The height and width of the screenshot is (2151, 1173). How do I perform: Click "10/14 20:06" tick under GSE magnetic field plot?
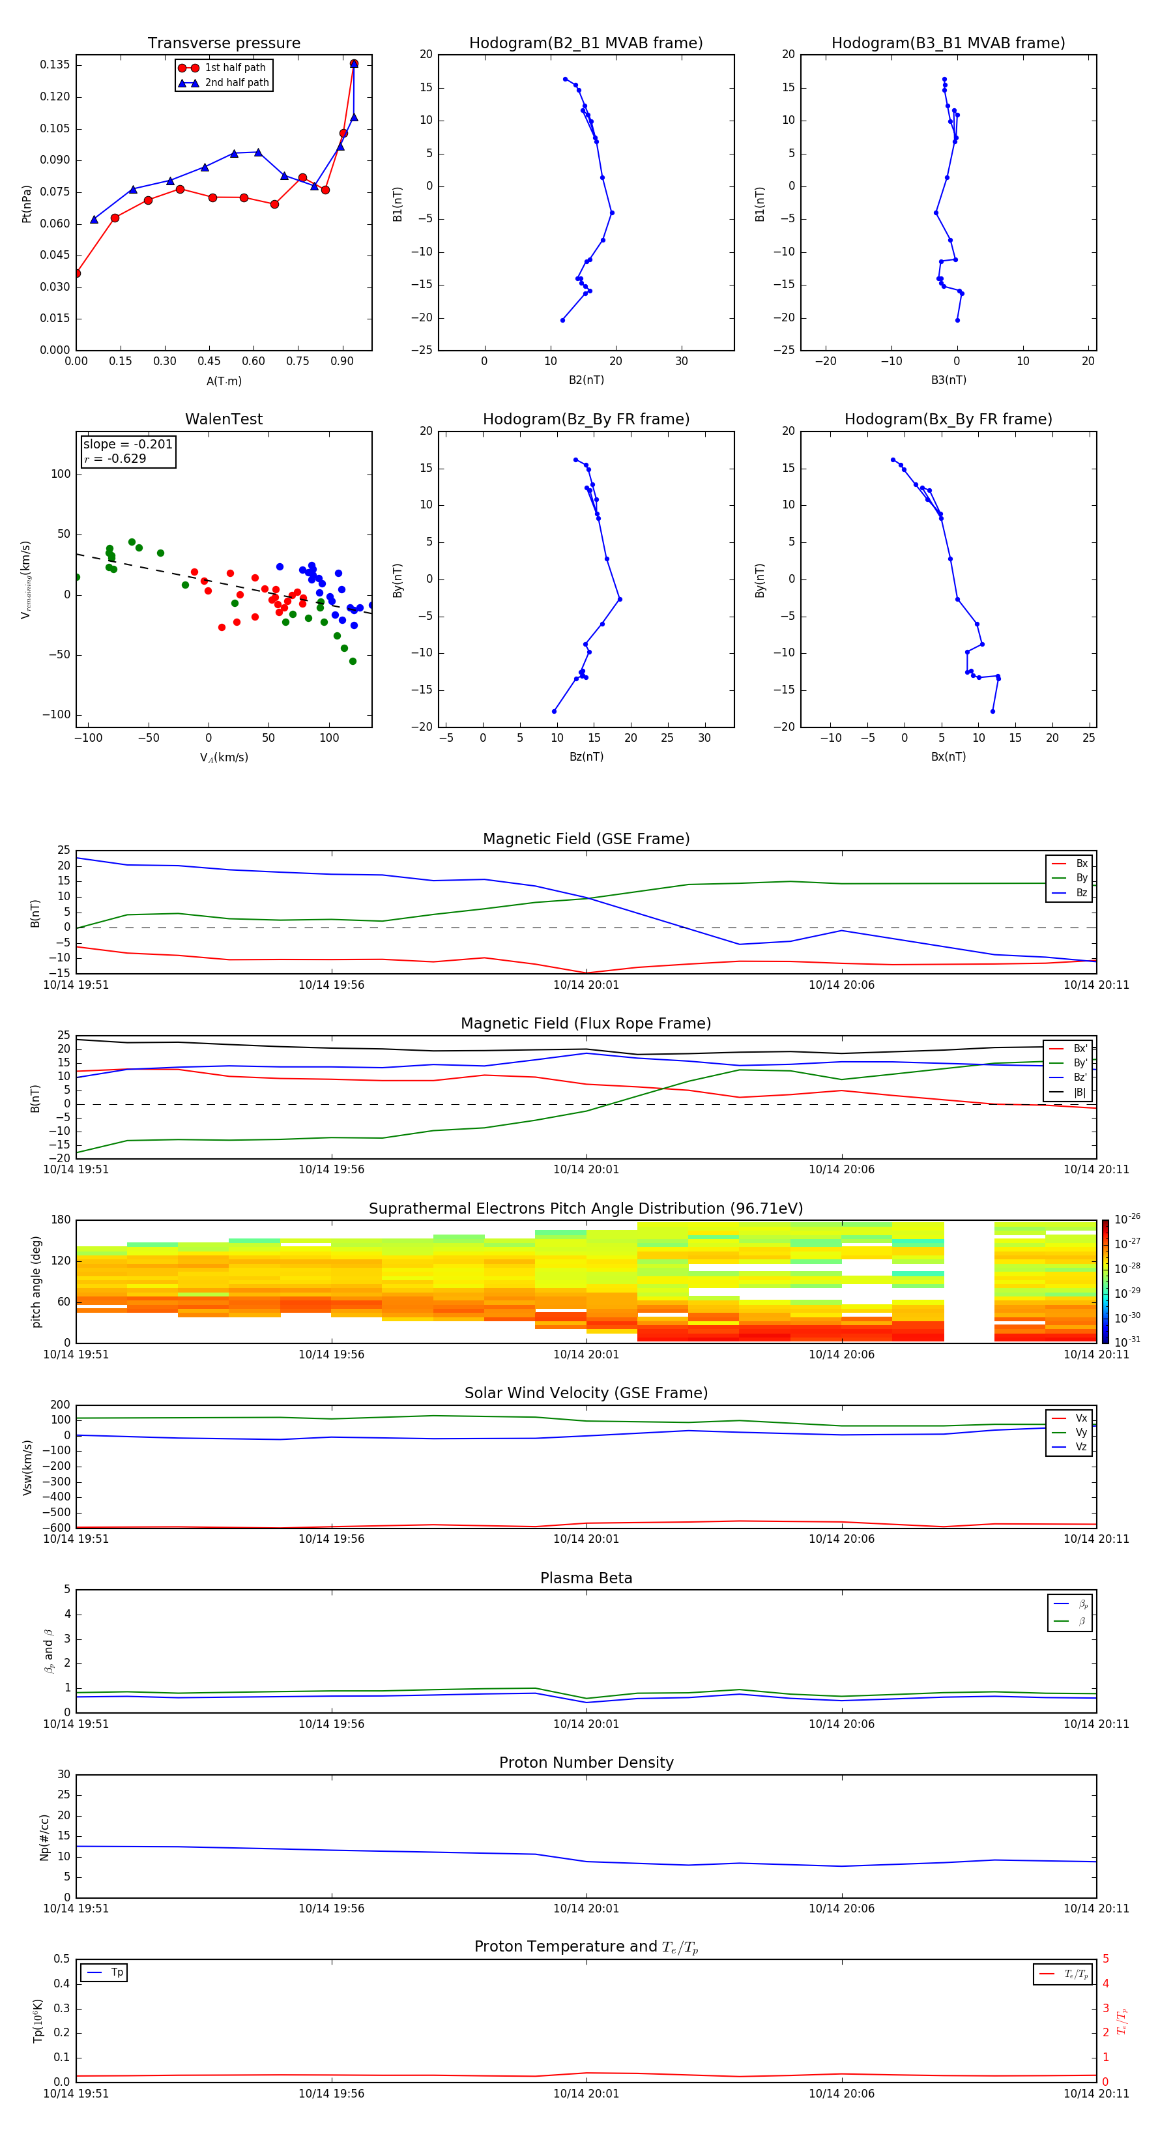pos(841,986)
